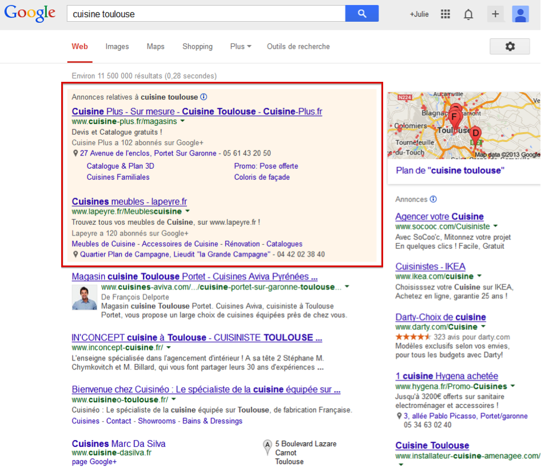Expand arrow next to ikea.com/cuisine URL
The height and width of the screenshot is (468, 541).
click(x=479, y=276)
